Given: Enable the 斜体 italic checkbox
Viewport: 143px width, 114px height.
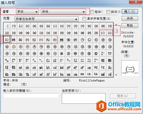Looking at the screenshot, I should [x=108, y=12].
